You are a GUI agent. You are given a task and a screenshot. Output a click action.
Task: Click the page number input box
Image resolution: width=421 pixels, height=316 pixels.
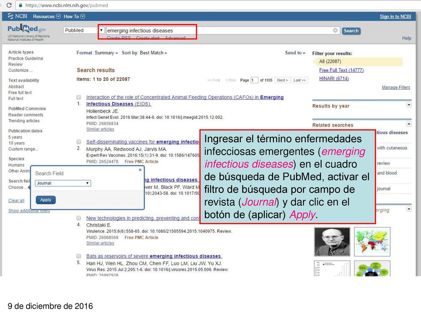(254, 80)
